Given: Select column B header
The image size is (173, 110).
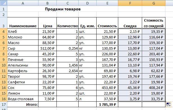Looking at the screenshot, I should pyautogui.click(x=47, y=3).
